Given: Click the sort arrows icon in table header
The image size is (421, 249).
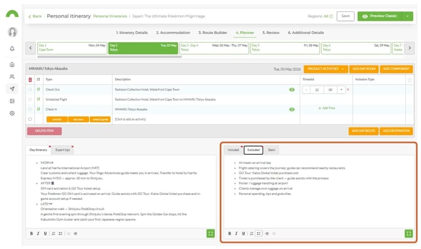Looking at the screenshot, I should click(x=38, y=79).
